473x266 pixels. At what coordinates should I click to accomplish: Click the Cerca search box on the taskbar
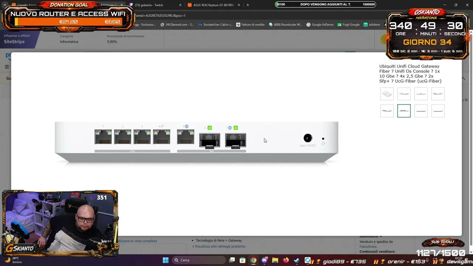[199, 260]
